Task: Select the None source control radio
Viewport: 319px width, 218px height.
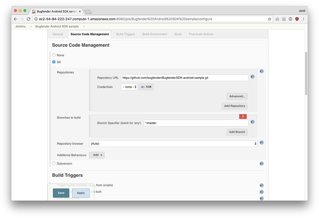Action: pyautogui.click(x=54, y=55)
